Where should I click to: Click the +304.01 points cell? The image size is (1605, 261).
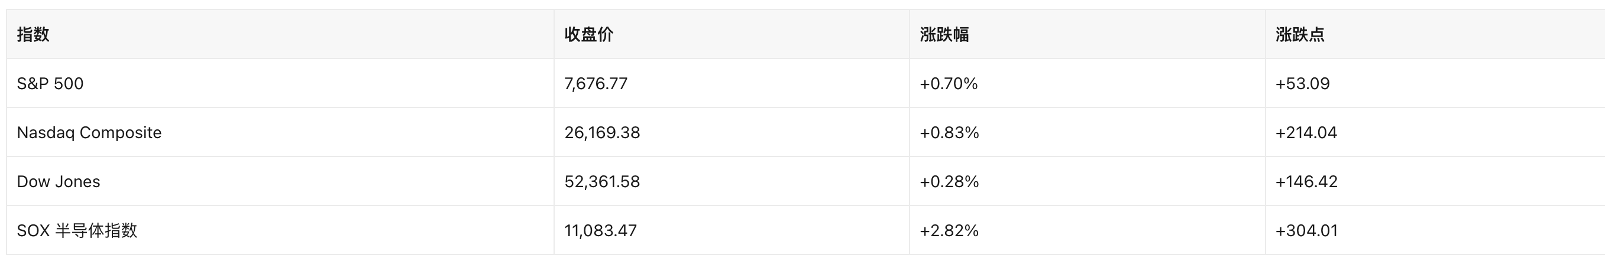coord(1435,230)
